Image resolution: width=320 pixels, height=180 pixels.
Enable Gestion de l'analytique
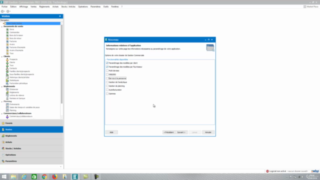(107, 82)
